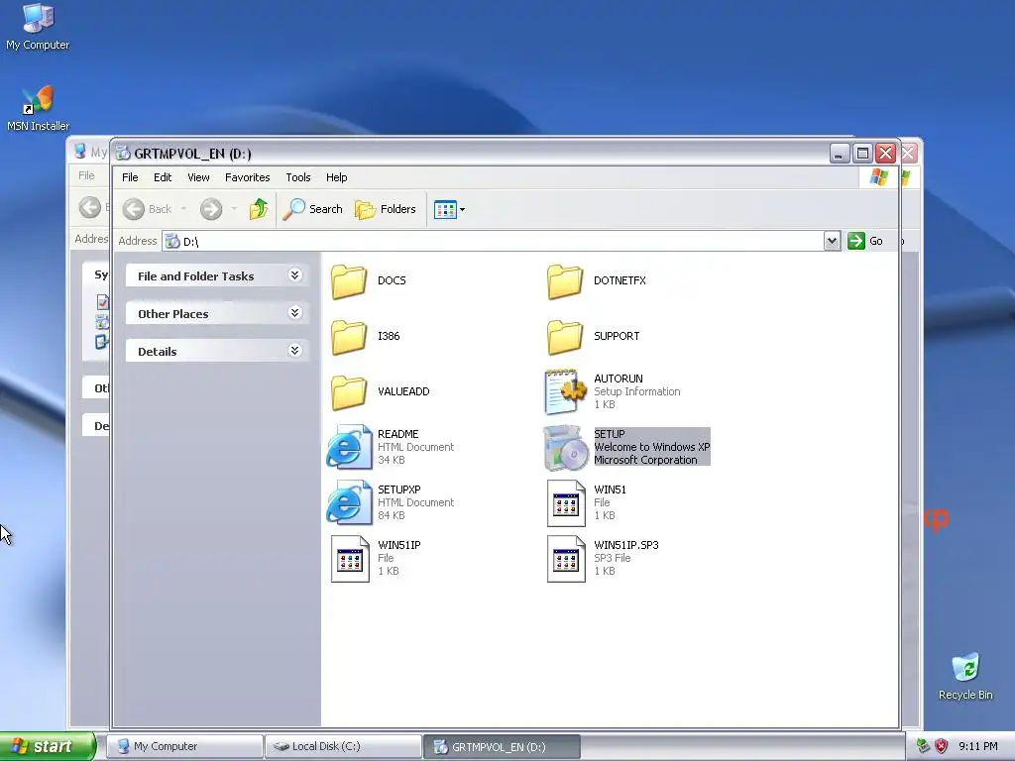The width and height of the screenshot is (1015, 761).
Task: Open the DOCS folder icon
Action: 349,281
